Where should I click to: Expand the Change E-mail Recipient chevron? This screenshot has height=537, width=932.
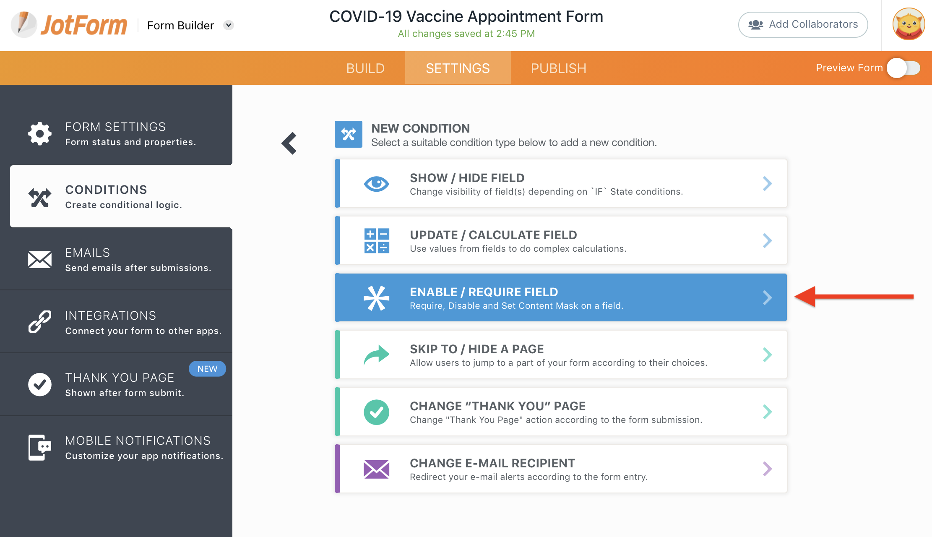(767, 469)
